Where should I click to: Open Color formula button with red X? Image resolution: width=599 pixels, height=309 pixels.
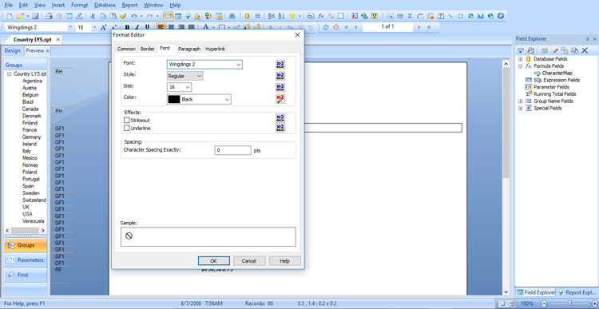point(280,99)
